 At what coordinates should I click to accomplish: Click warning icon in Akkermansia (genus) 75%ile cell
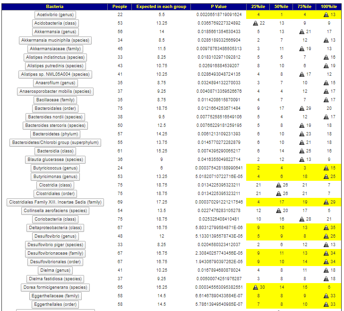[x=301, y=32]
